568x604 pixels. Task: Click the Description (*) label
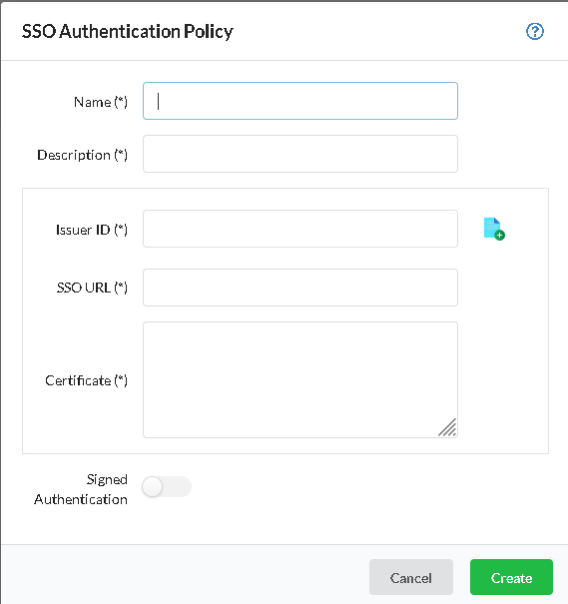tap(83, 155)
